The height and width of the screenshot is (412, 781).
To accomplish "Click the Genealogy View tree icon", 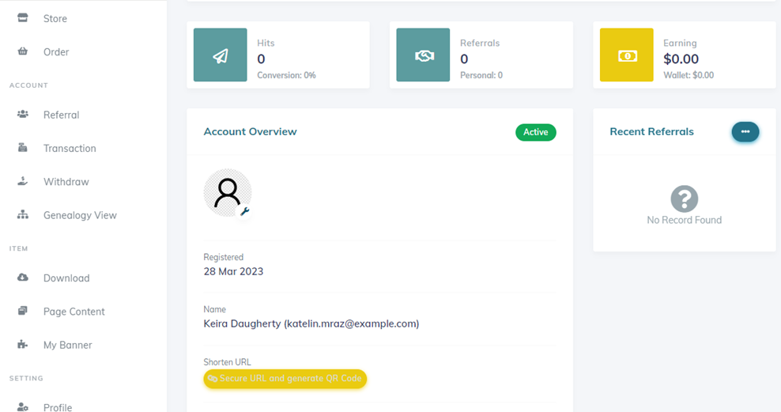I will [x=23, y=215].
